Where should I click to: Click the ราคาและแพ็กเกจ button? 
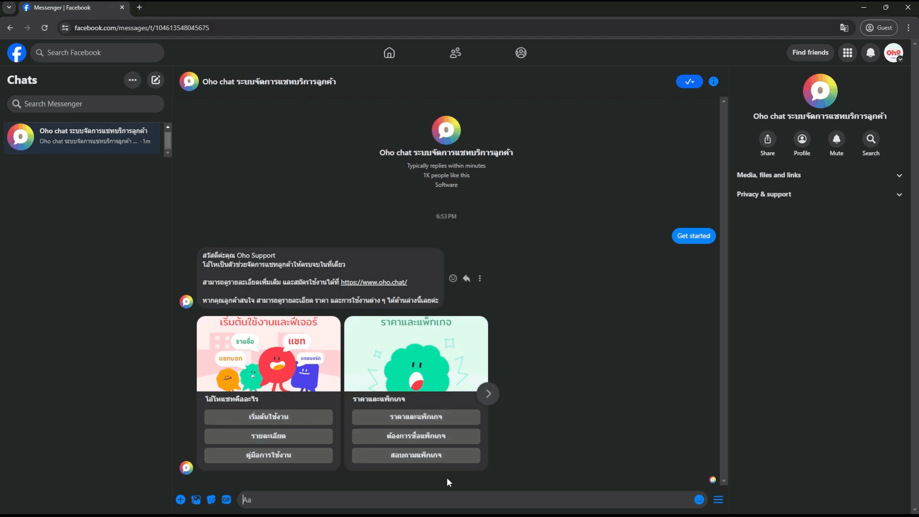(416, 417)
